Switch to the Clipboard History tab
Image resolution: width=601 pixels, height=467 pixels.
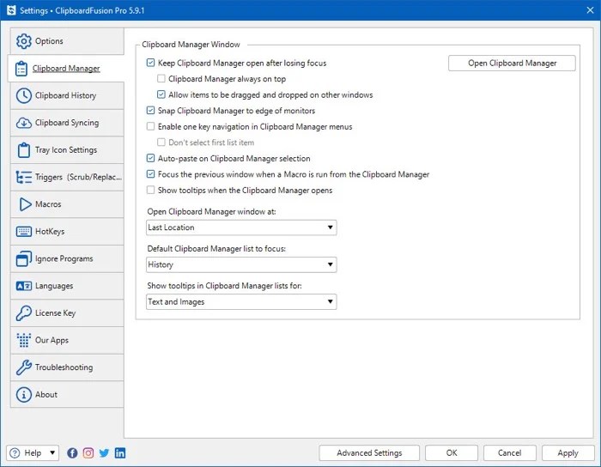tap(67, 95)
